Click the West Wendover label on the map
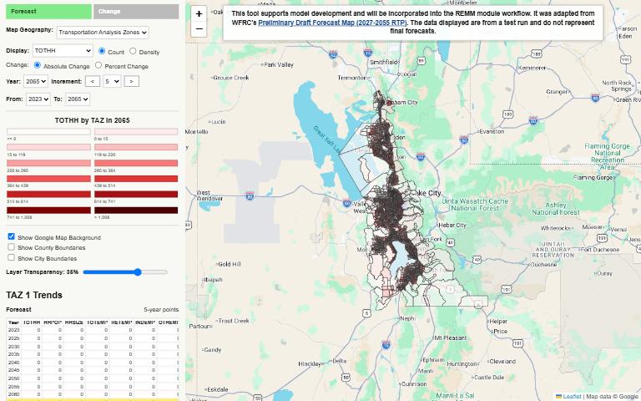 [x=209, y=195]
